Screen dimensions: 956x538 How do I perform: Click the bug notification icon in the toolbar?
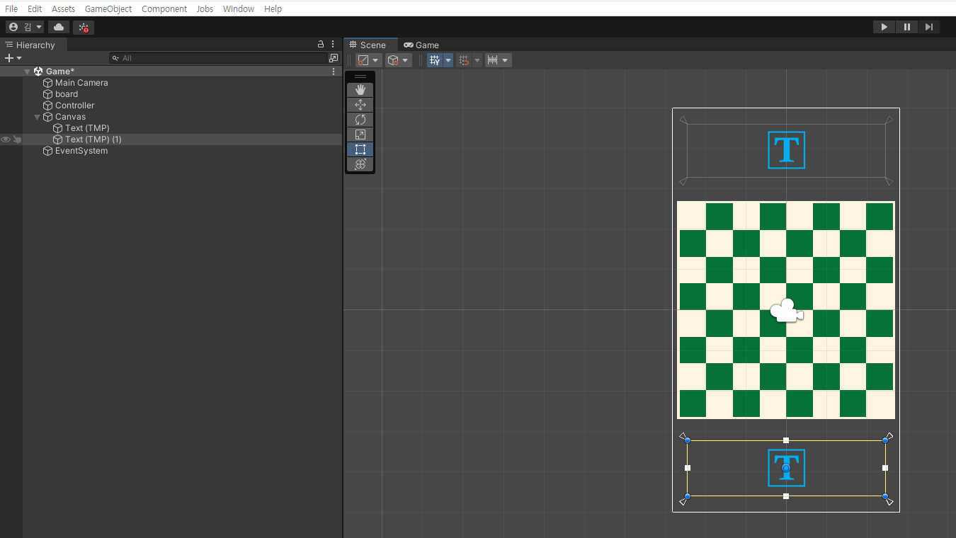[84, 28]
